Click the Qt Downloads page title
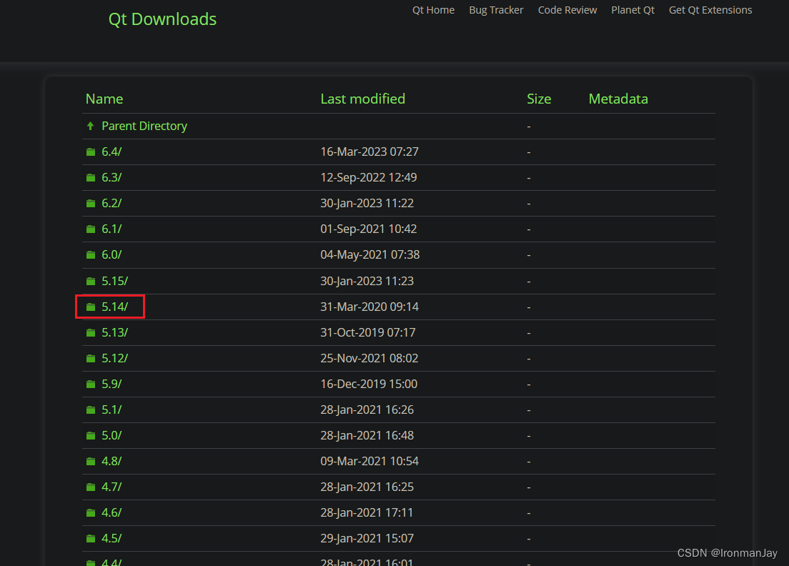This screenshot has height=566, width=789. click(x=162, y=19)
